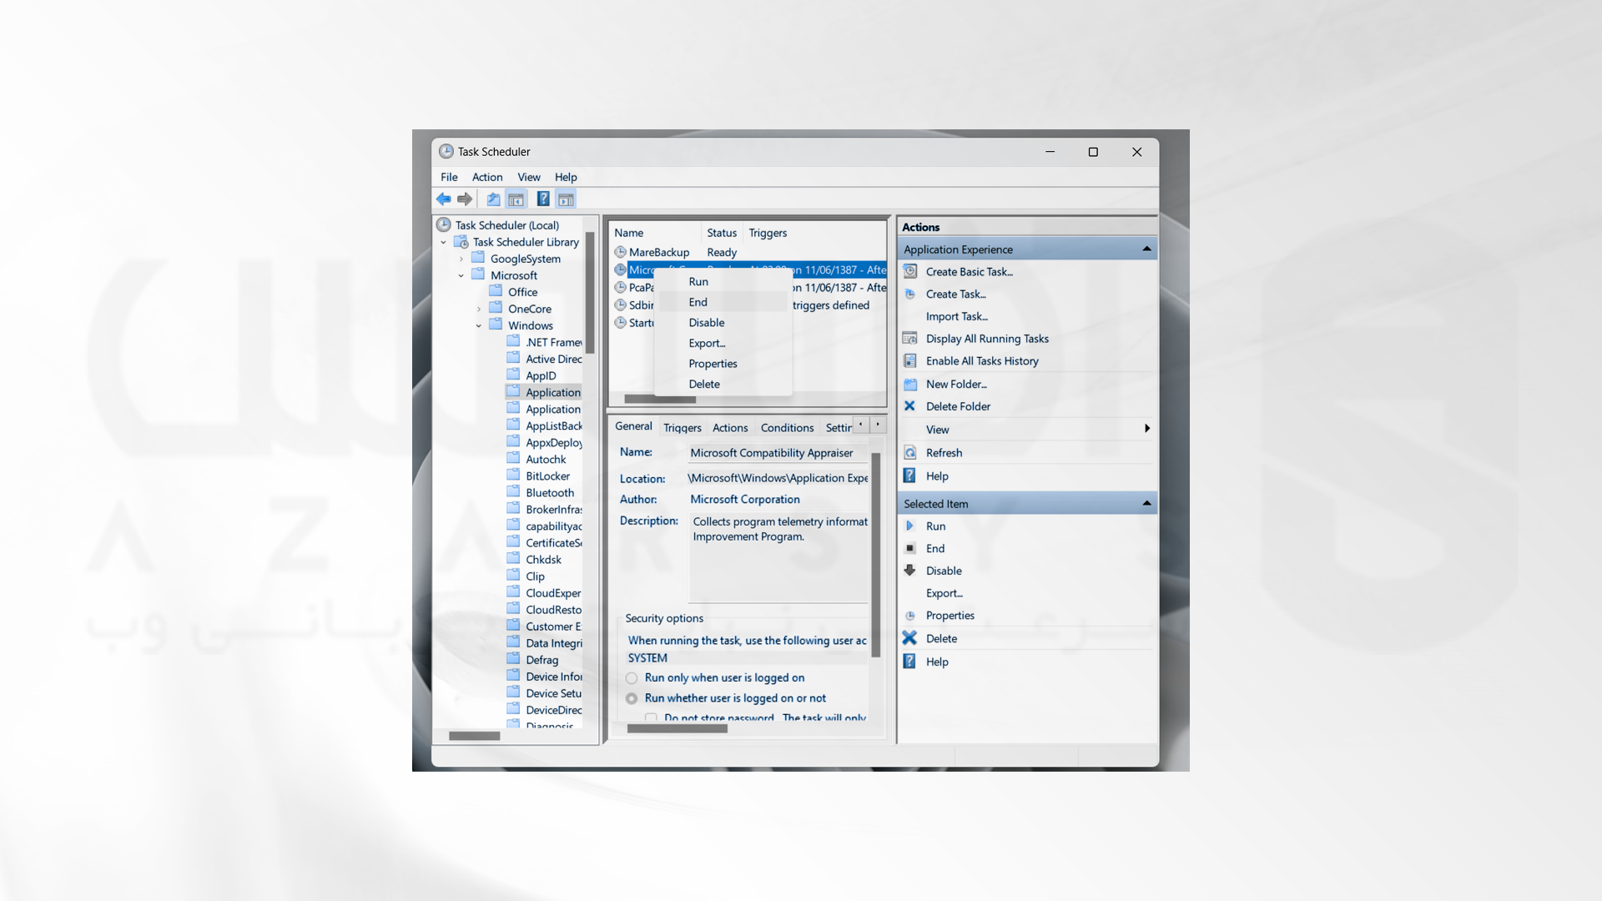Select the Bluetooth folder in tree
1602x901 pixels.
point(549,493)
